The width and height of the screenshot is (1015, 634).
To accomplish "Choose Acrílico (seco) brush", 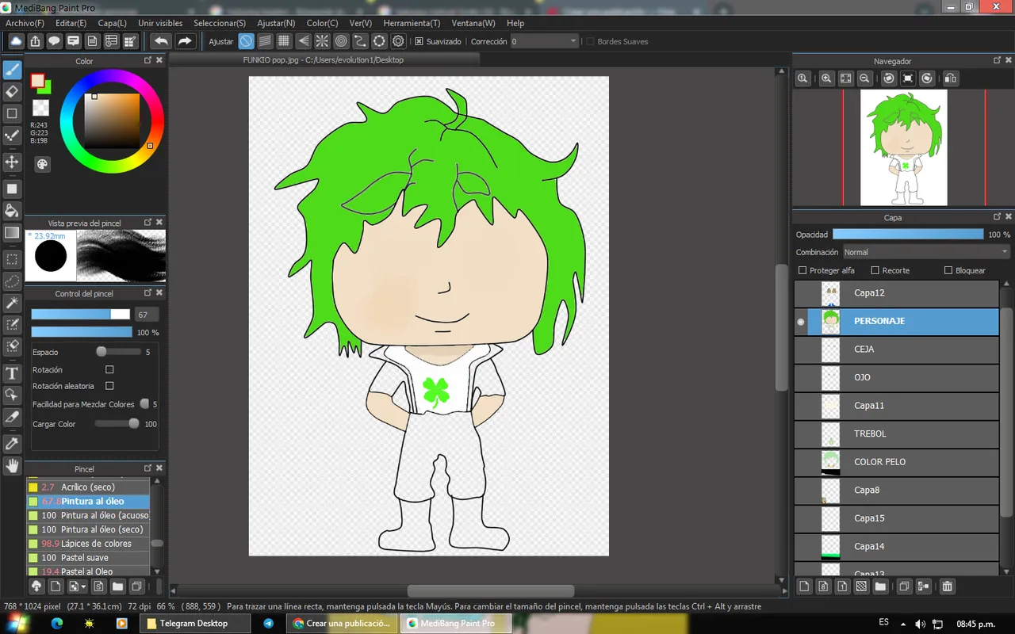I will [x=88, y=487].
